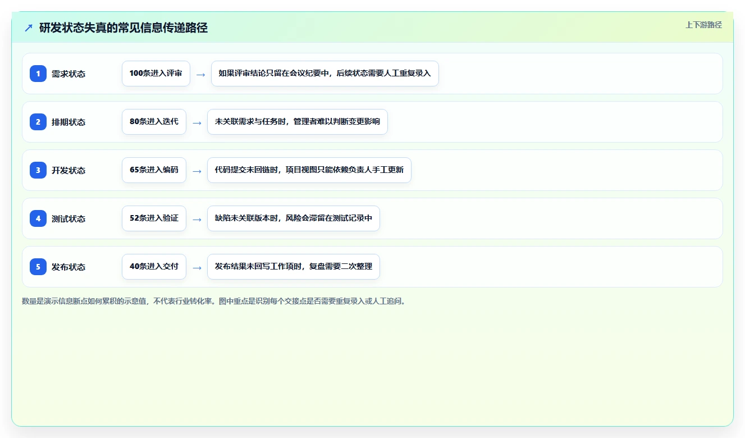This screenshot has height=438, width=745.
Task: Click the arrow icon beside the title
Action: 29,28
